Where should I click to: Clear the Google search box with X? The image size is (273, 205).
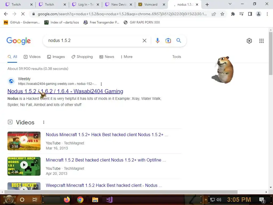[144, 41]
